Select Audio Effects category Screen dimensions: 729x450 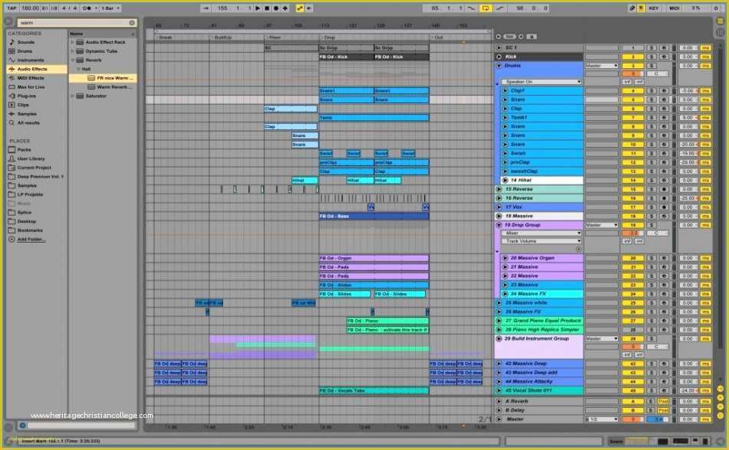[38, 69]
